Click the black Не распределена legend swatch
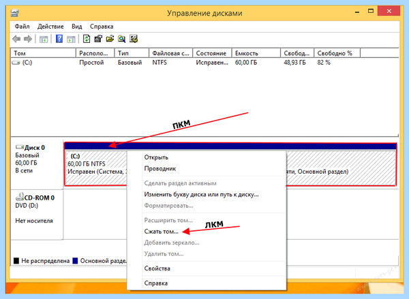 point(16,261)
